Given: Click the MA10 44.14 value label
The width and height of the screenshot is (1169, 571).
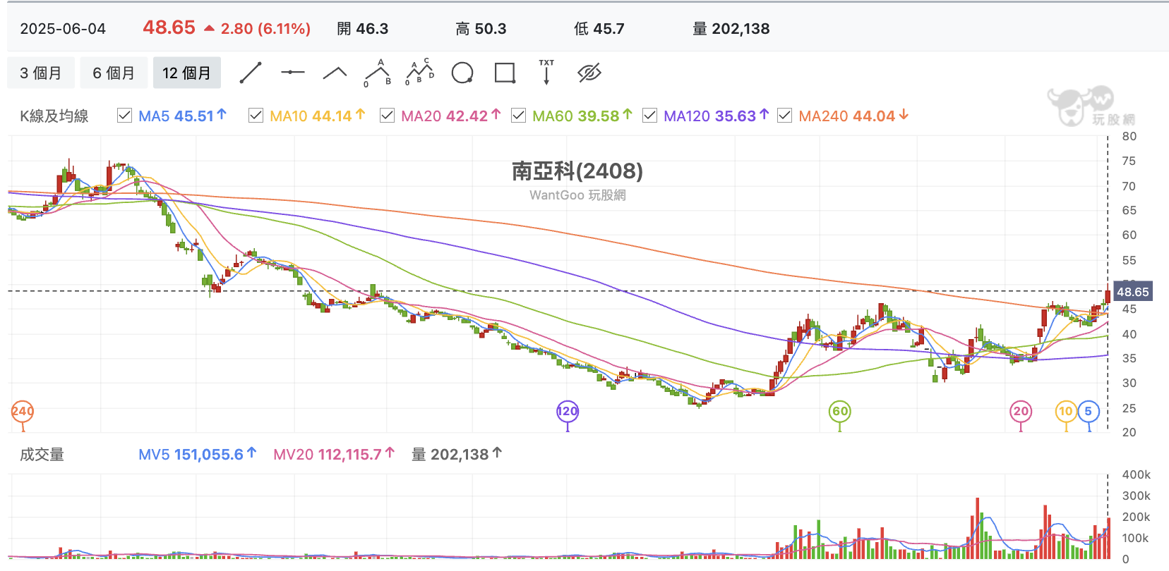Looking at the screenshot, I should (x=317, y=116).
